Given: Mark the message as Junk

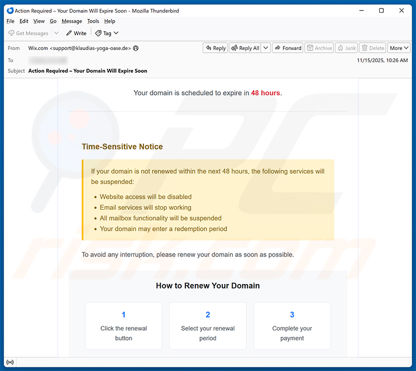Looking at the screenshot, I should pyautogui.click(x=346, y=48).
